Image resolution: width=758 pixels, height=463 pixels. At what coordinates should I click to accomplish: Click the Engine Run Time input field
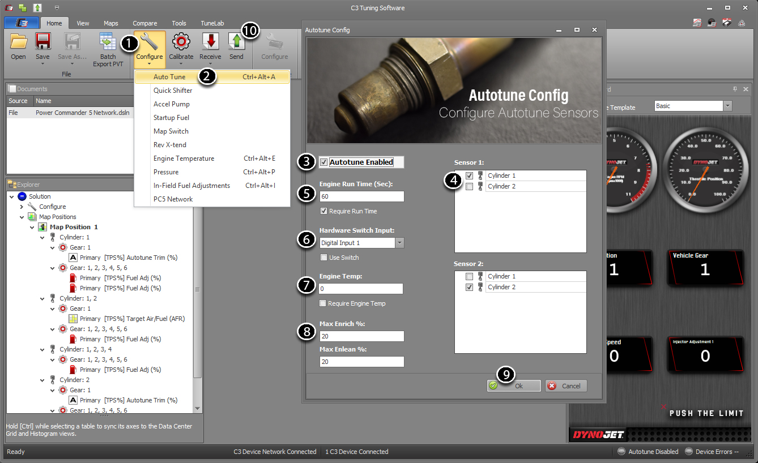click(361, 196)
